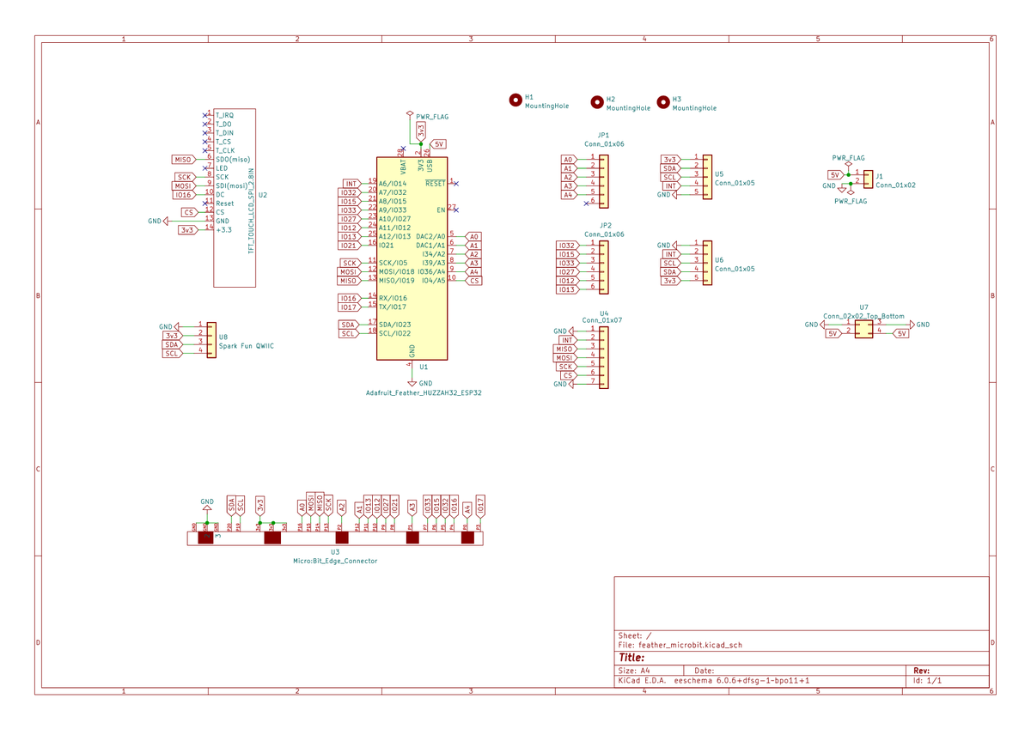
Task: Click the Sheet: / field
Action: click(x=635, y=635)
